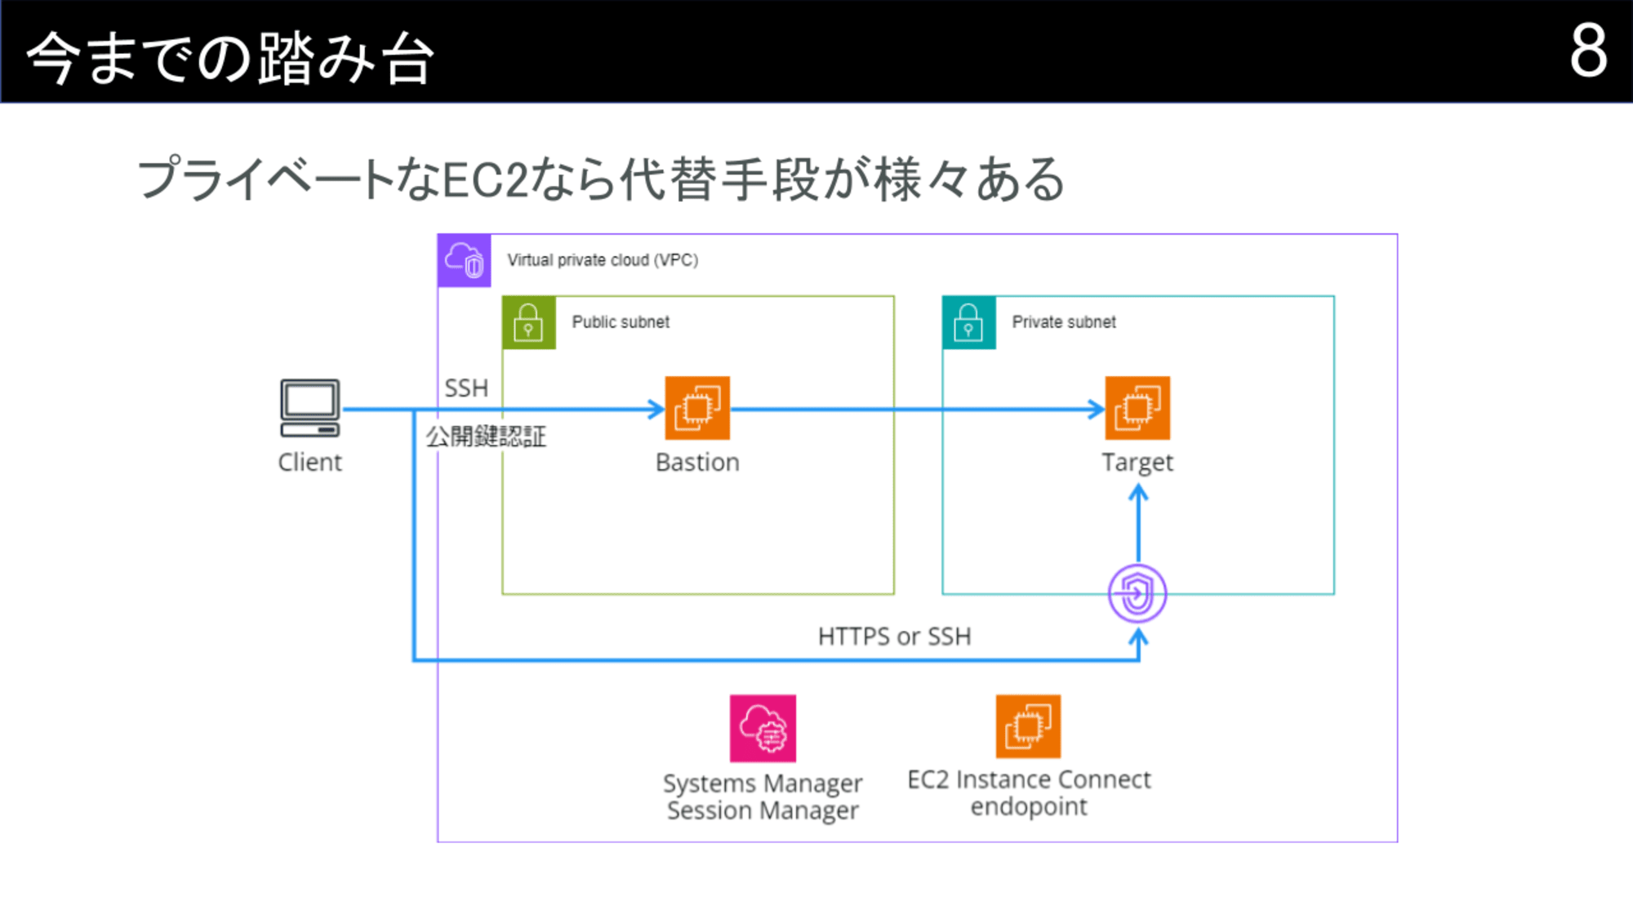Image resolution: width=1633 pixels, height=918 pixels.
Task: Click the Client text label
Action: click(x=310, y=462)
